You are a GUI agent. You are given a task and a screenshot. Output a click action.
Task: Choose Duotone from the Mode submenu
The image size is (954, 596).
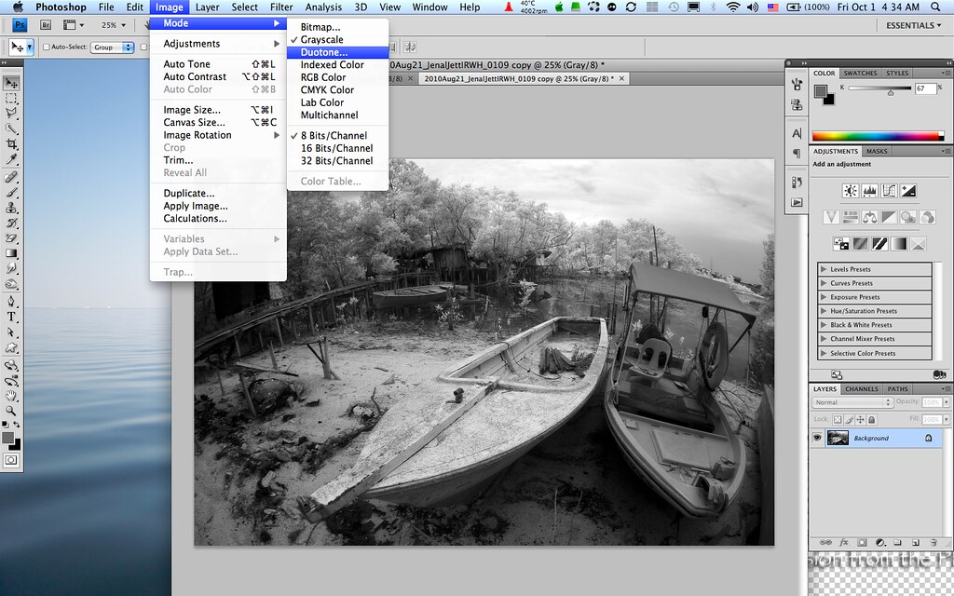point(337,52)
